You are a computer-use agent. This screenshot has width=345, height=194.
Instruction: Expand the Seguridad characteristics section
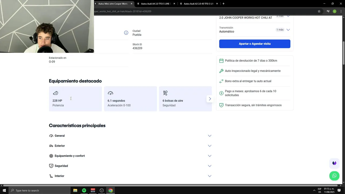click(130, 166)
